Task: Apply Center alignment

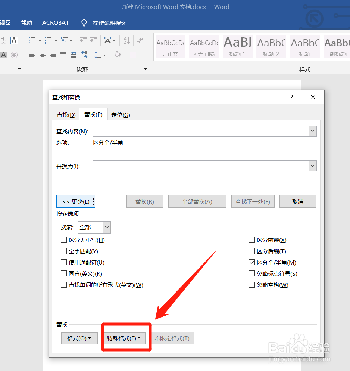Action: [42, 55]
